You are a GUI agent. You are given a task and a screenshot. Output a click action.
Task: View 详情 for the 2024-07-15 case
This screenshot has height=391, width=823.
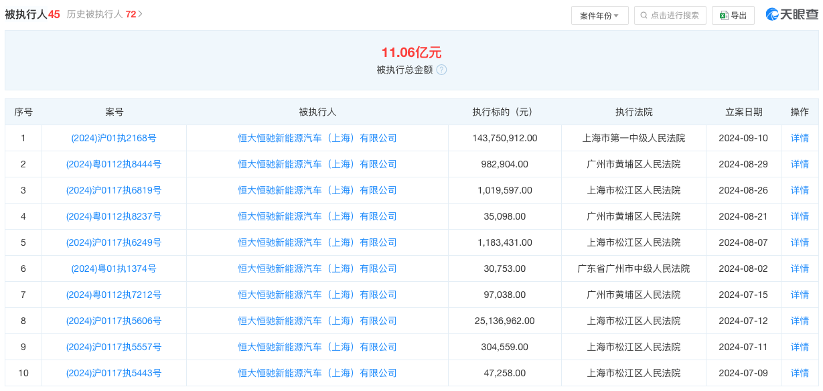800,295
